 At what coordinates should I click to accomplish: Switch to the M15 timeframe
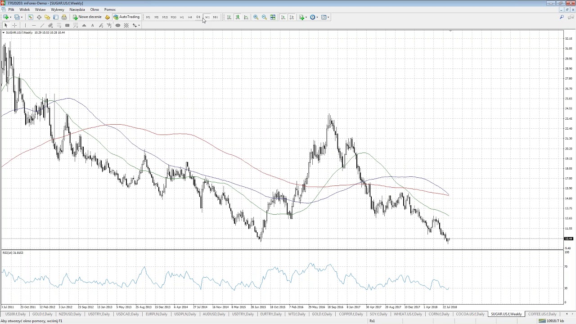[x=165, y=17]
